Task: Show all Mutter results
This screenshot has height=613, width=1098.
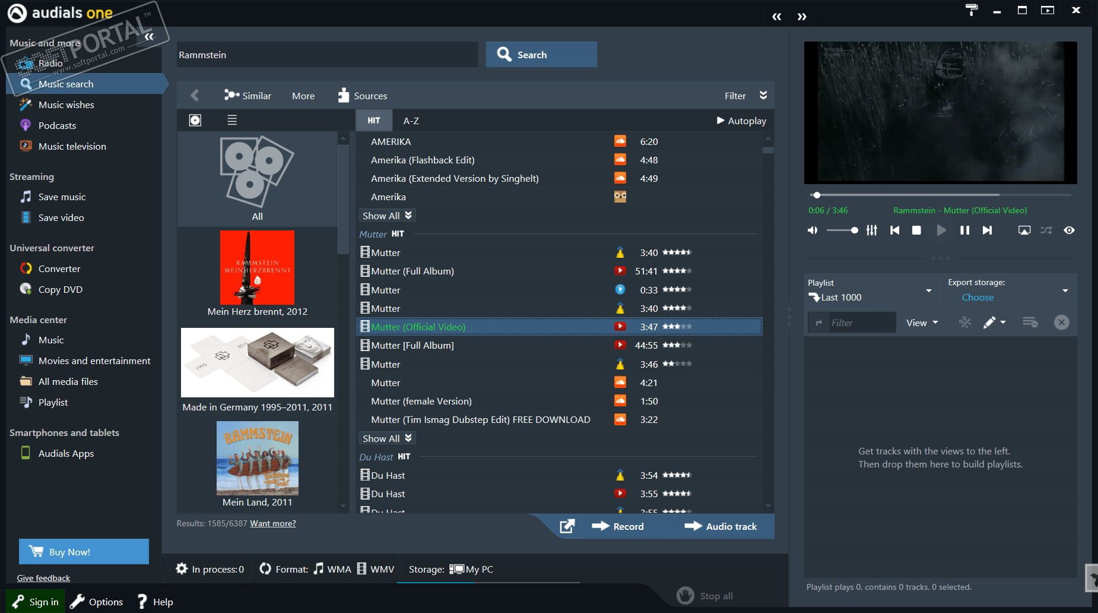Action: [387, 438]
